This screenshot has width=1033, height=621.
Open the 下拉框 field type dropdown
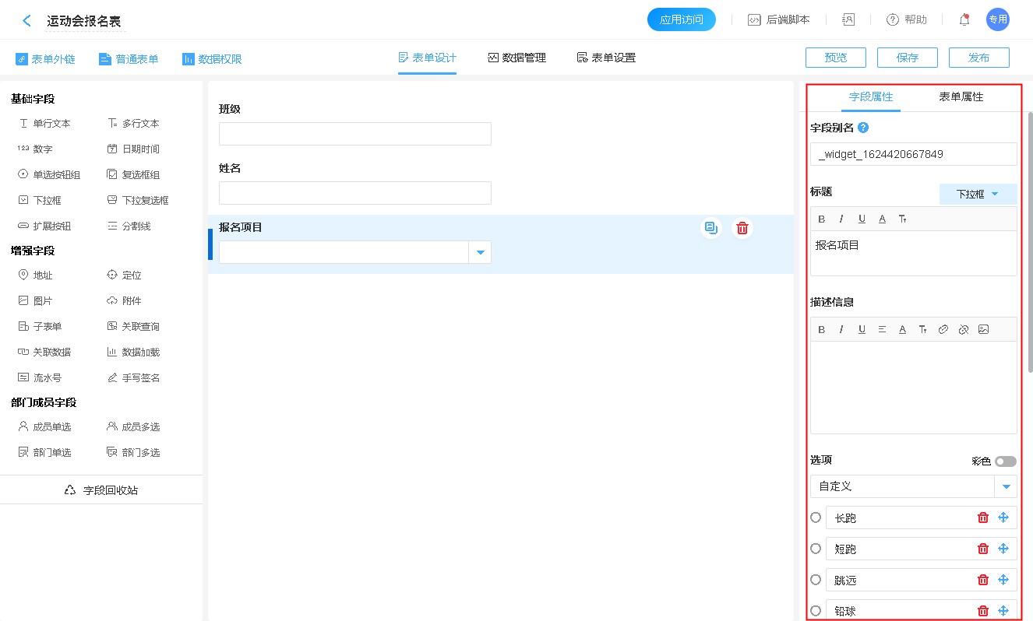(978, 194)
